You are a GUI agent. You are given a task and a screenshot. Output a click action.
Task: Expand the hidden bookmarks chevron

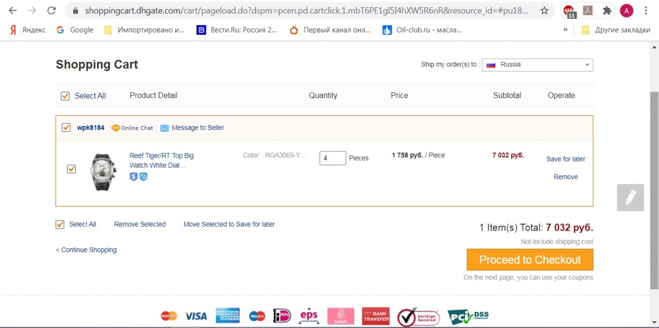tap(565, 30)
